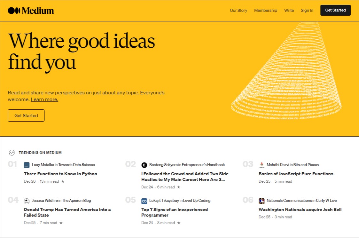Visit Bits and Pieces publication link

(x=306, y=165)
